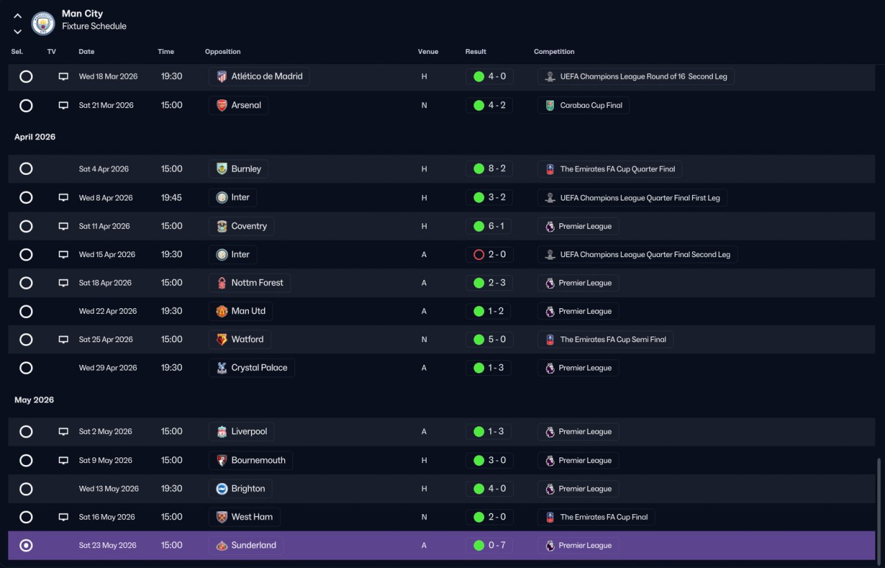Select radio button for Brighton fixture
Viewport: 885px width, 568px height.
[x=26, y=489]
